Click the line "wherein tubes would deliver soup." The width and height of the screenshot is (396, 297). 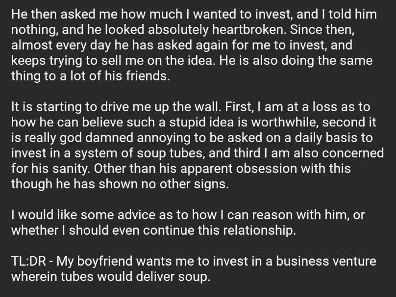coord(111,276)
